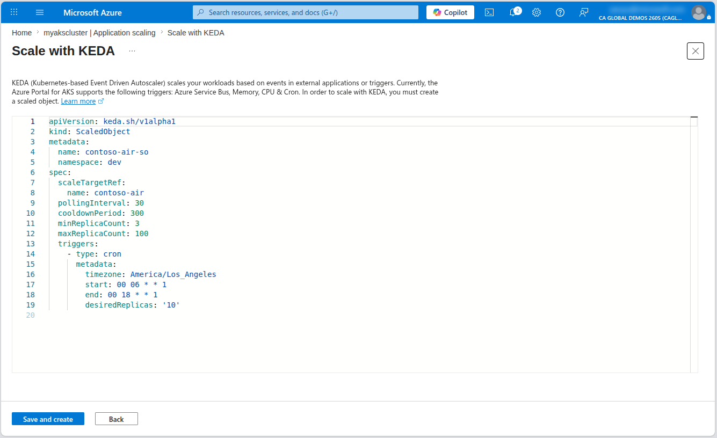Click the Microsoft Azure home title
717x438 pixels.
[92, 12]
